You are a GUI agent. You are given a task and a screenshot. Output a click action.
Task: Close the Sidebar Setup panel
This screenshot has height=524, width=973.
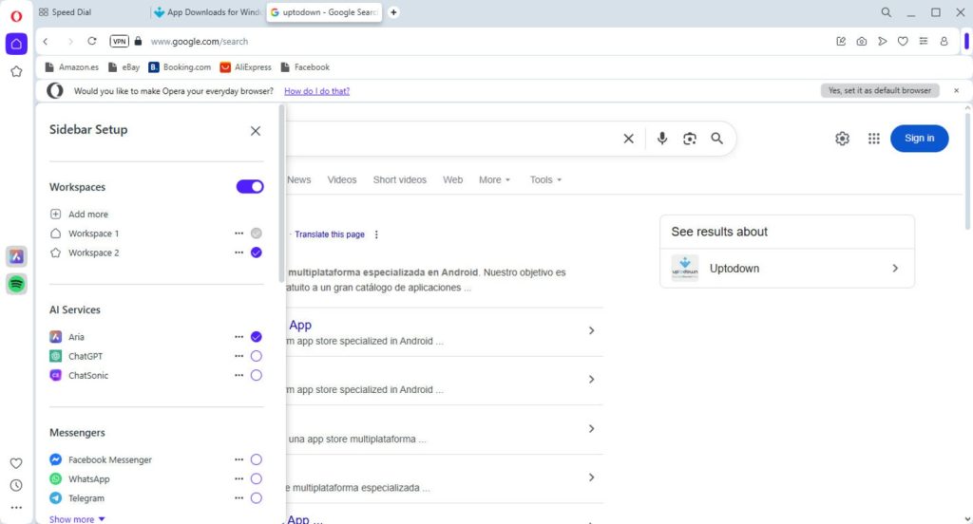tap(255, 131)
